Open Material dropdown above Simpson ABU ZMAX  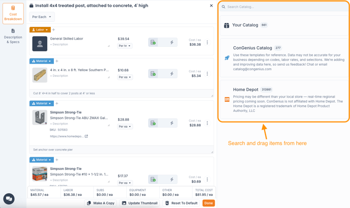[x=42, y=104]
